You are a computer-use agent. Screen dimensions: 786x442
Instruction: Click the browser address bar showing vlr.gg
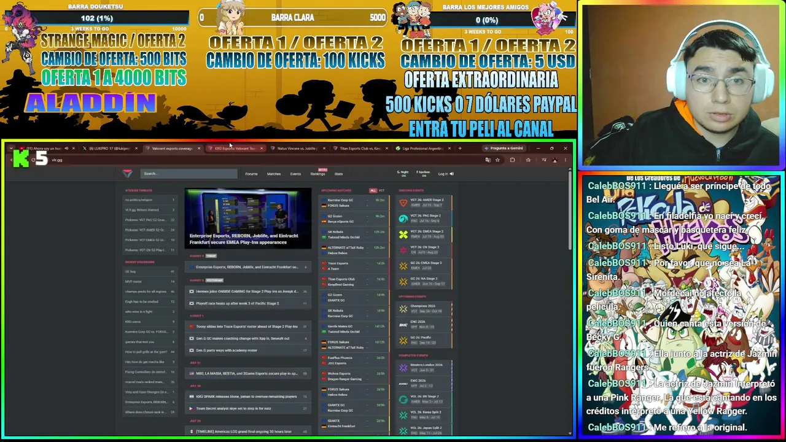click(264, 160)
